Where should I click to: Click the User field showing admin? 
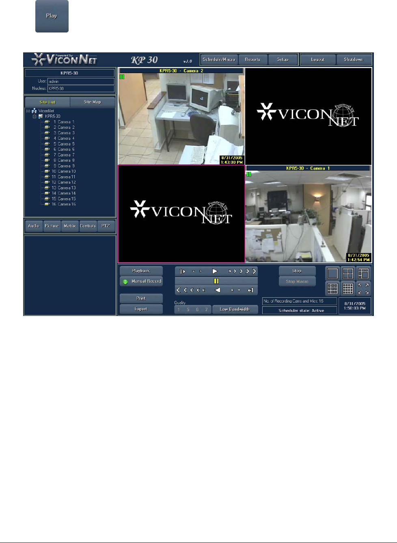[x=81, y=81]
